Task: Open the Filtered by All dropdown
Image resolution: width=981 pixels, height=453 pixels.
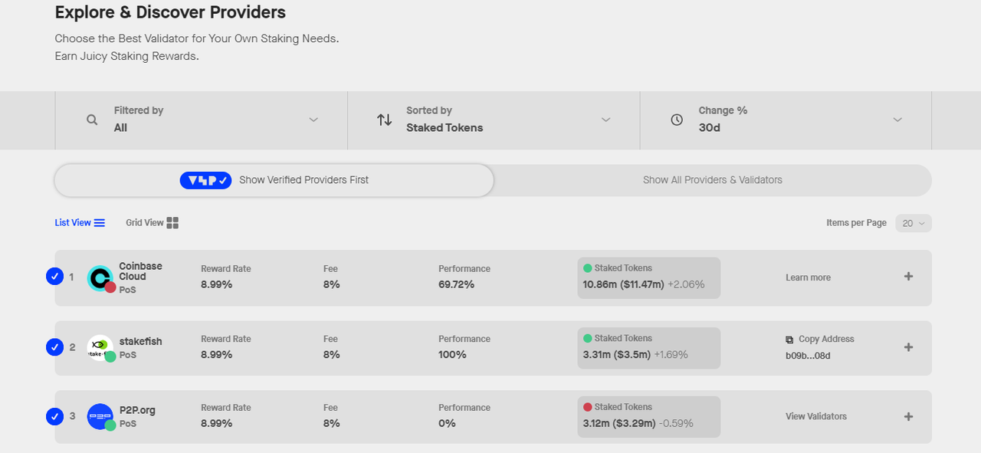Action: 202,120
